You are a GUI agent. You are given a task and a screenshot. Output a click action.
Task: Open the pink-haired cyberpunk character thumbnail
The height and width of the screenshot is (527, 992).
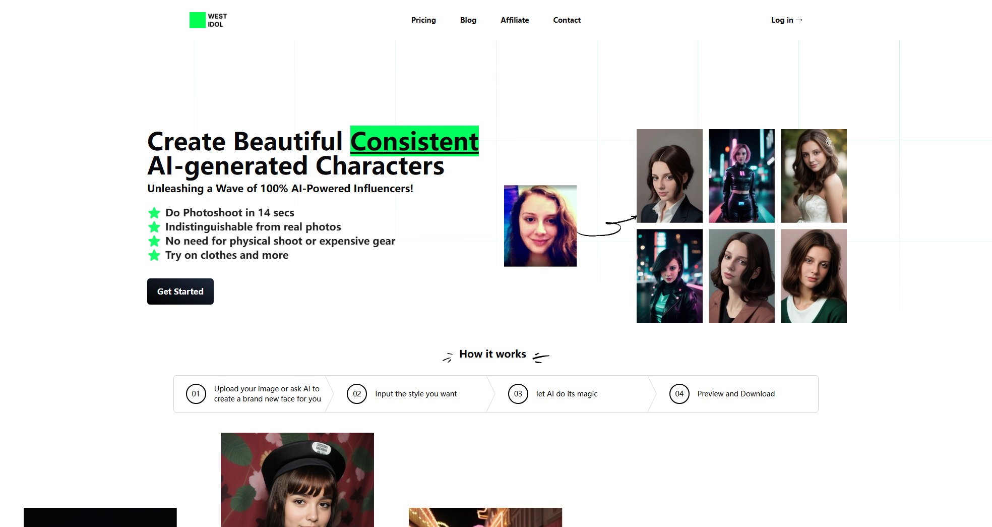pos(741,176)
